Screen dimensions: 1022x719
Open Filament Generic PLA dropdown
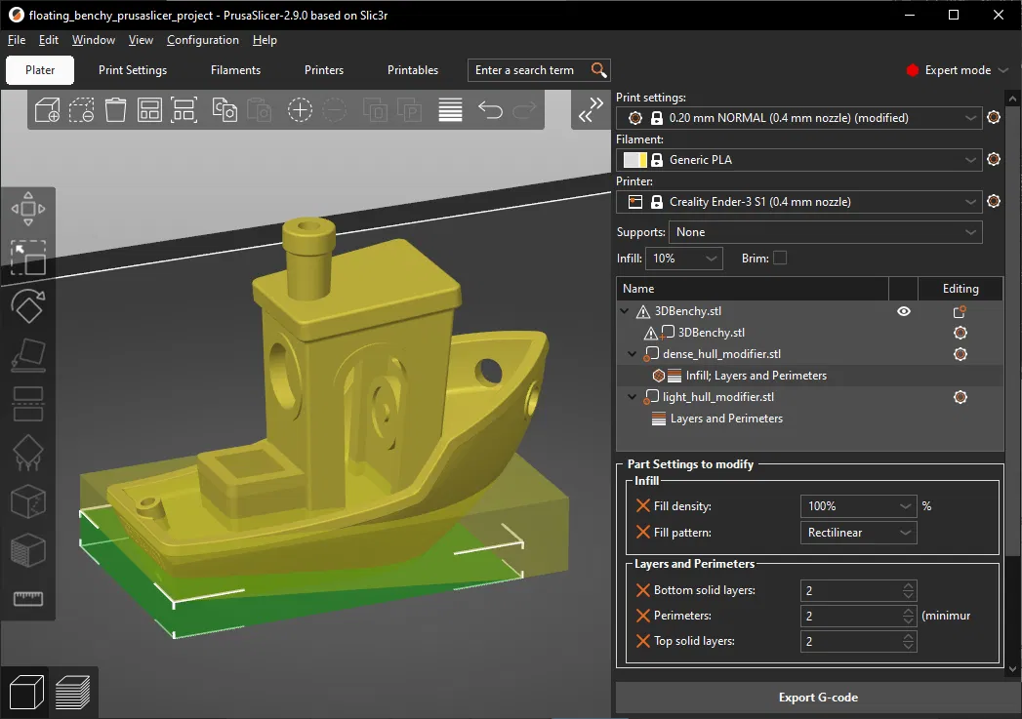click(799, 160)
